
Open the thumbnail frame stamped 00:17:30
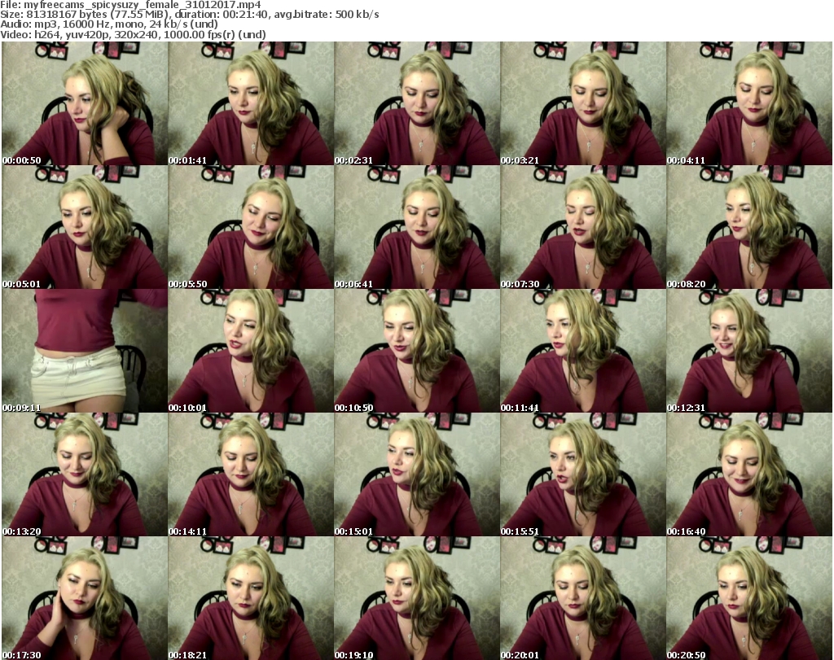pos(85,598)
